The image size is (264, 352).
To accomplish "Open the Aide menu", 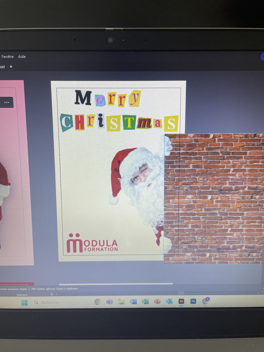I will 22,57.
